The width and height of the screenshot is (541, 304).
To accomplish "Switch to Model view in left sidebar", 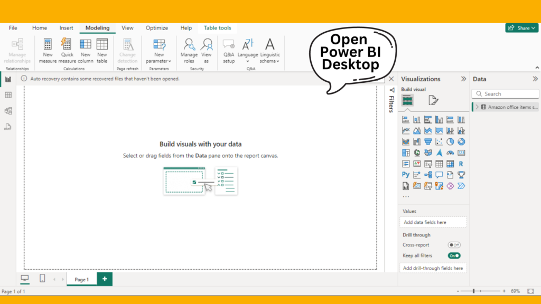I will (x=8, y=111).
